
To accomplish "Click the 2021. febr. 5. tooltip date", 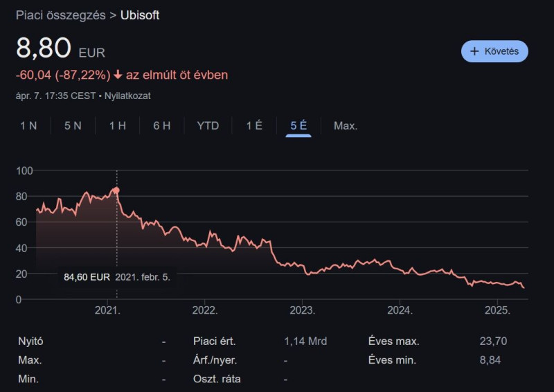I will pyautogui.click(x=143, y=277).
